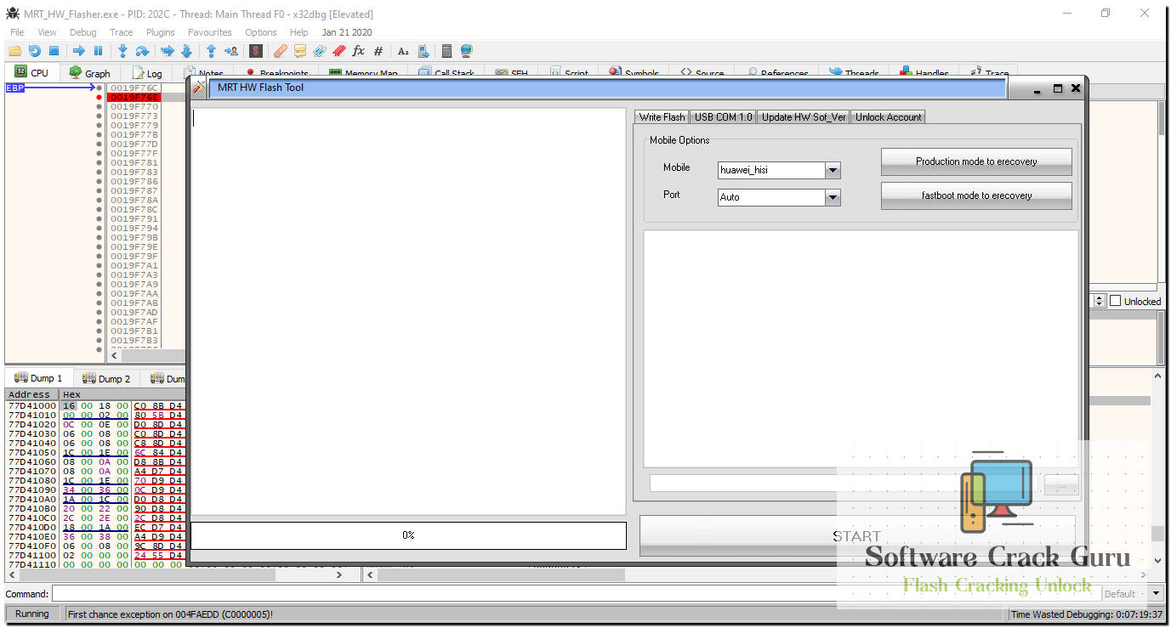Open the Plugins menu
Viewport: 1171px width, 628px height.
click(x=161, y=32)
